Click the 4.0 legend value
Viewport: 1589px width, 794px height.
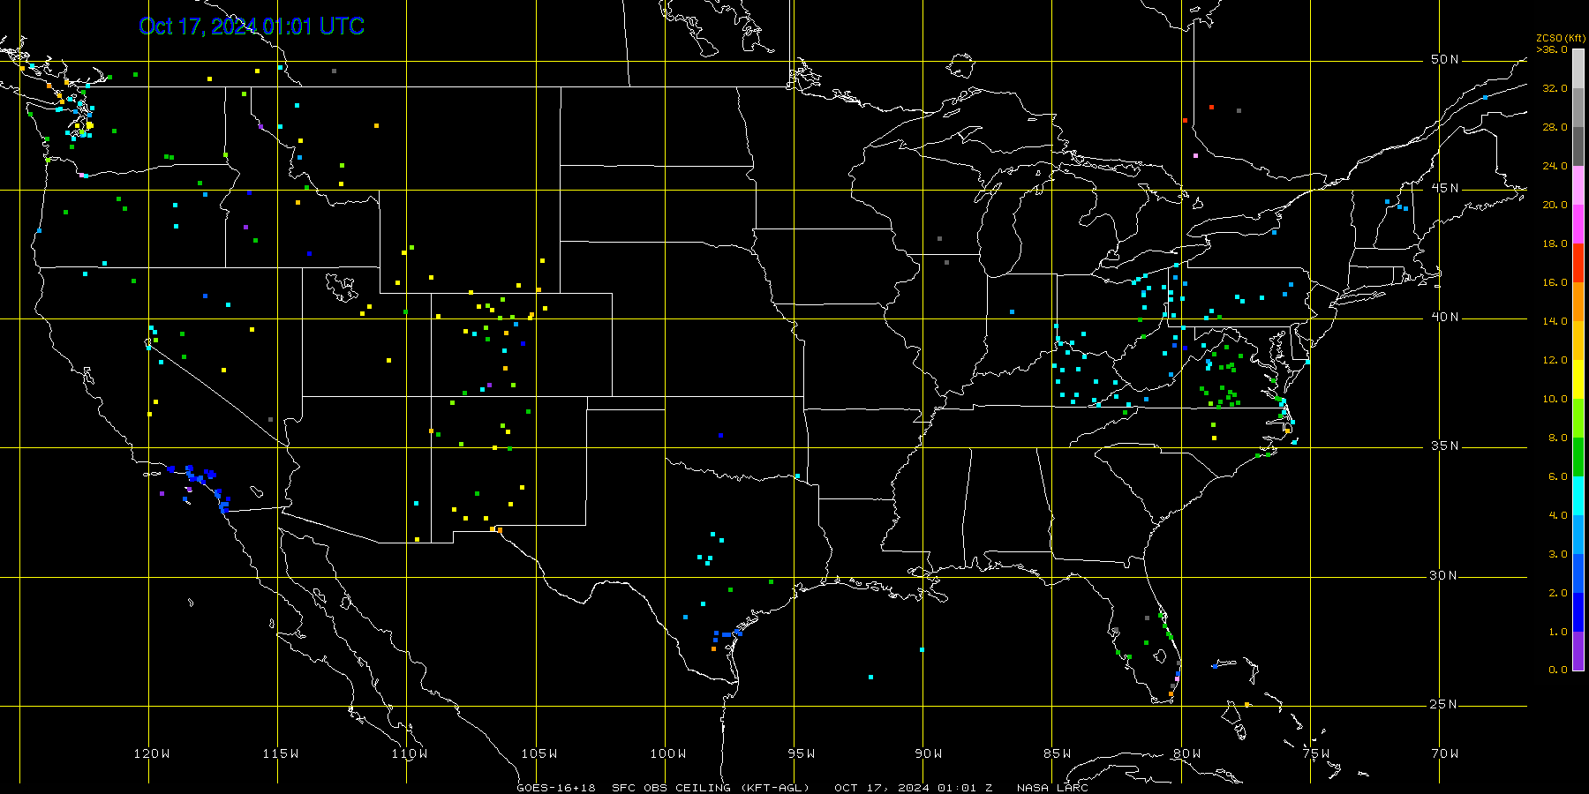1558,515
